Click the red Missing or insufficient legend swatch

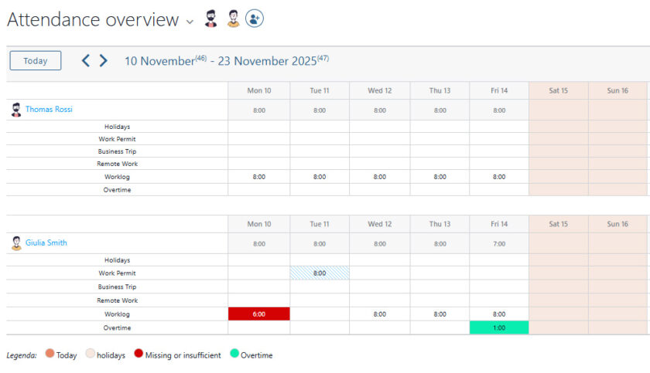(x=139, y=355)
